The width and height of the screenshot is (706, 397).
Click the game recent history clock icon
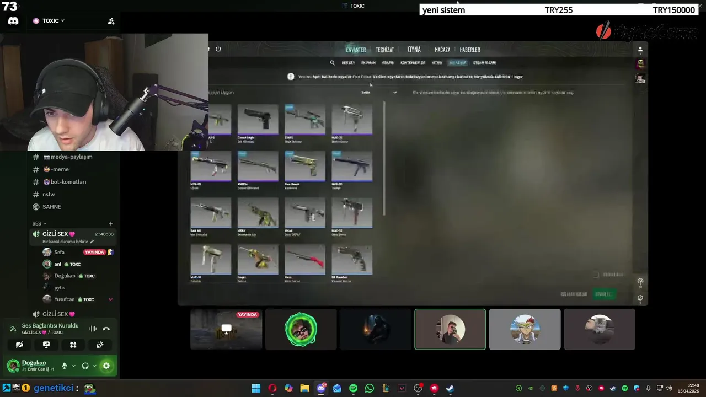pos(640,298)
